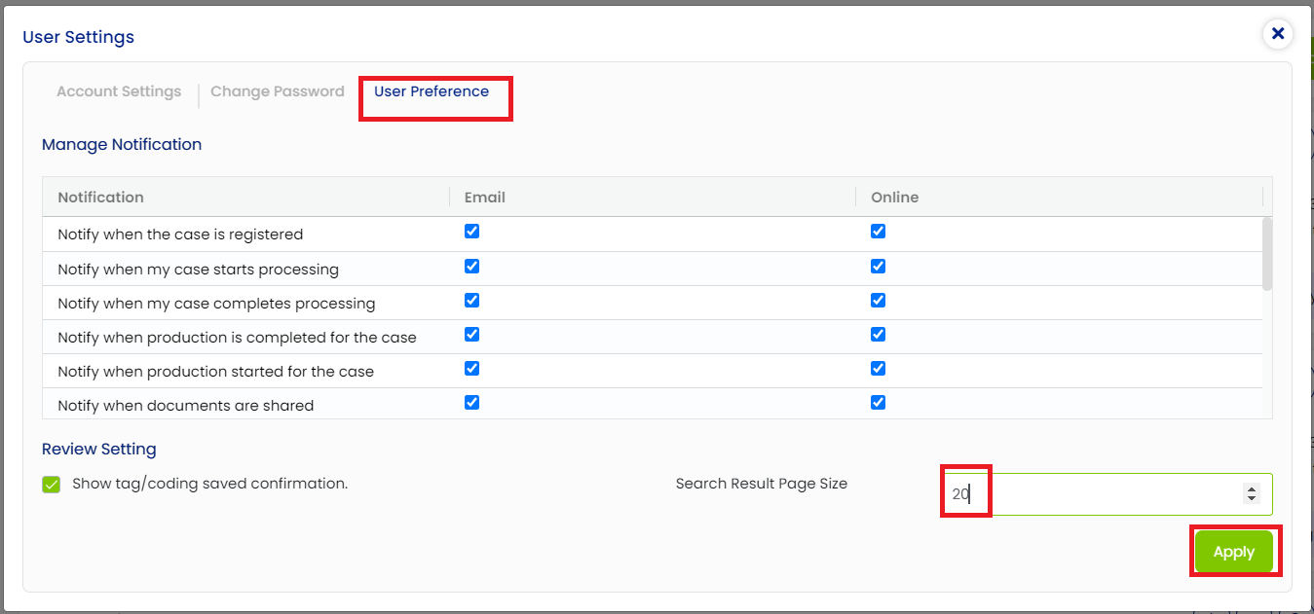
Task: Toggle Online for documents are shared
Action: click(878, 402)
